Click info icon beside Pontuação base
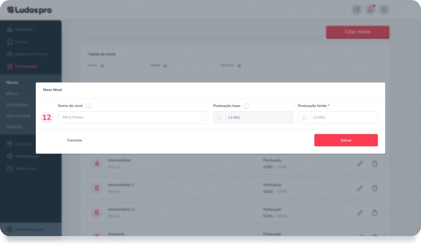The image size is (421, 246). coord(246,106)
